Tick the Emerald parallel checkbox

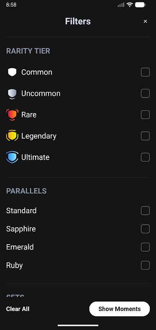145,247
